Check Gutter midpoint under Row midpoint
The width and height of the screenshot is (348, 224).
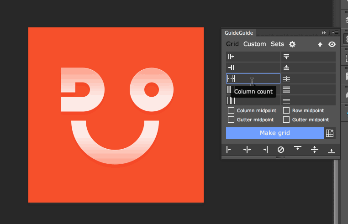pyautogui.click(x=286, y=120)
